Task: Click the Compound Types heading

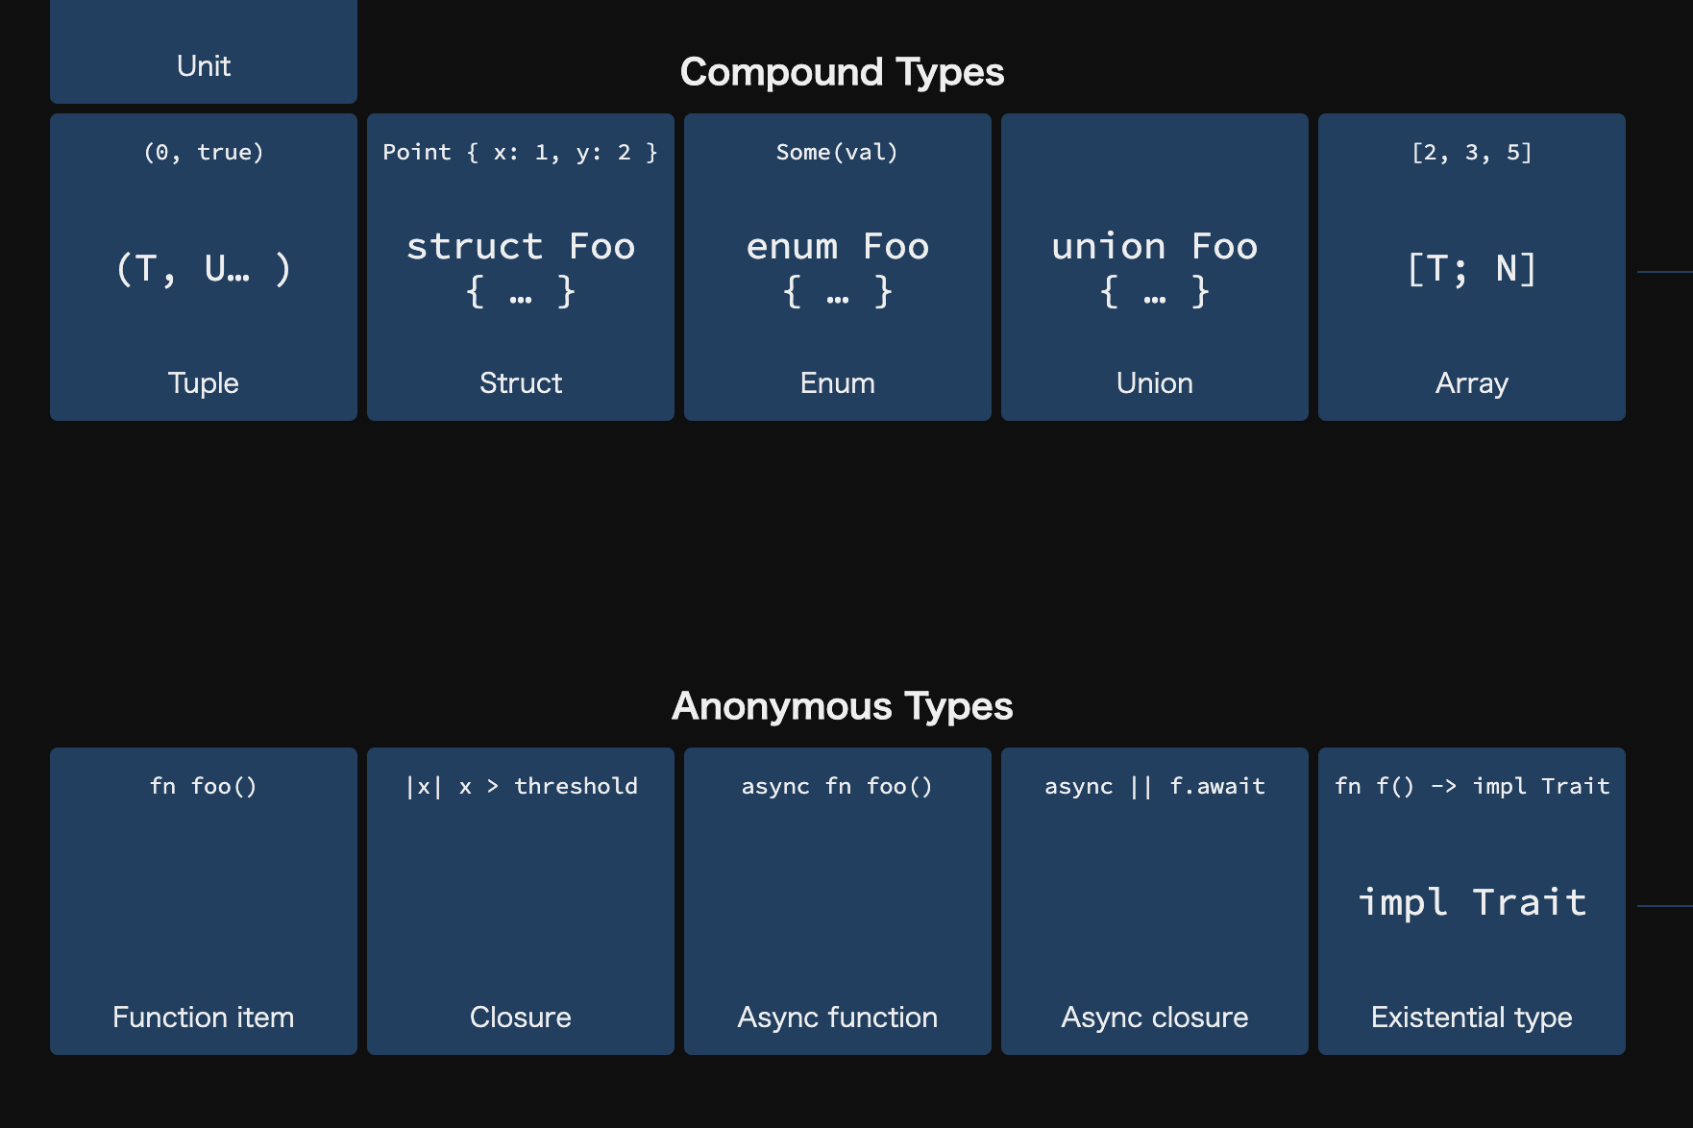Action: pos(842,72)
